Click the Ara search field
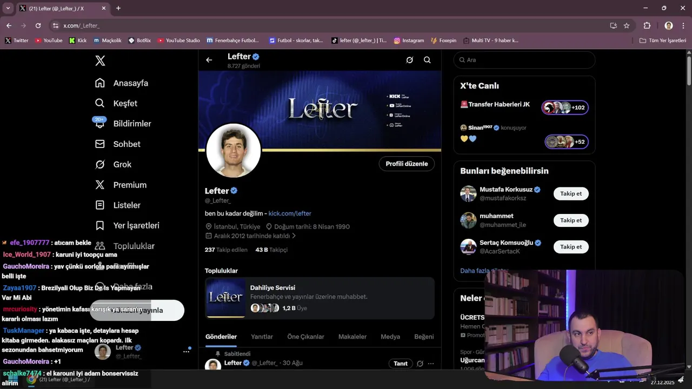 coord(524,60)
